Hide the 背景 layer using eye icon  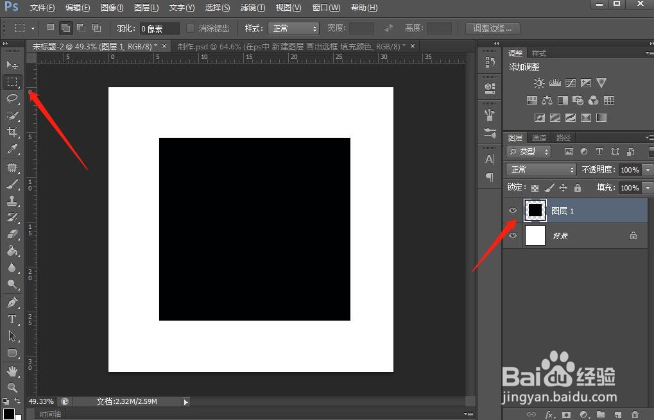coord(513,235)
